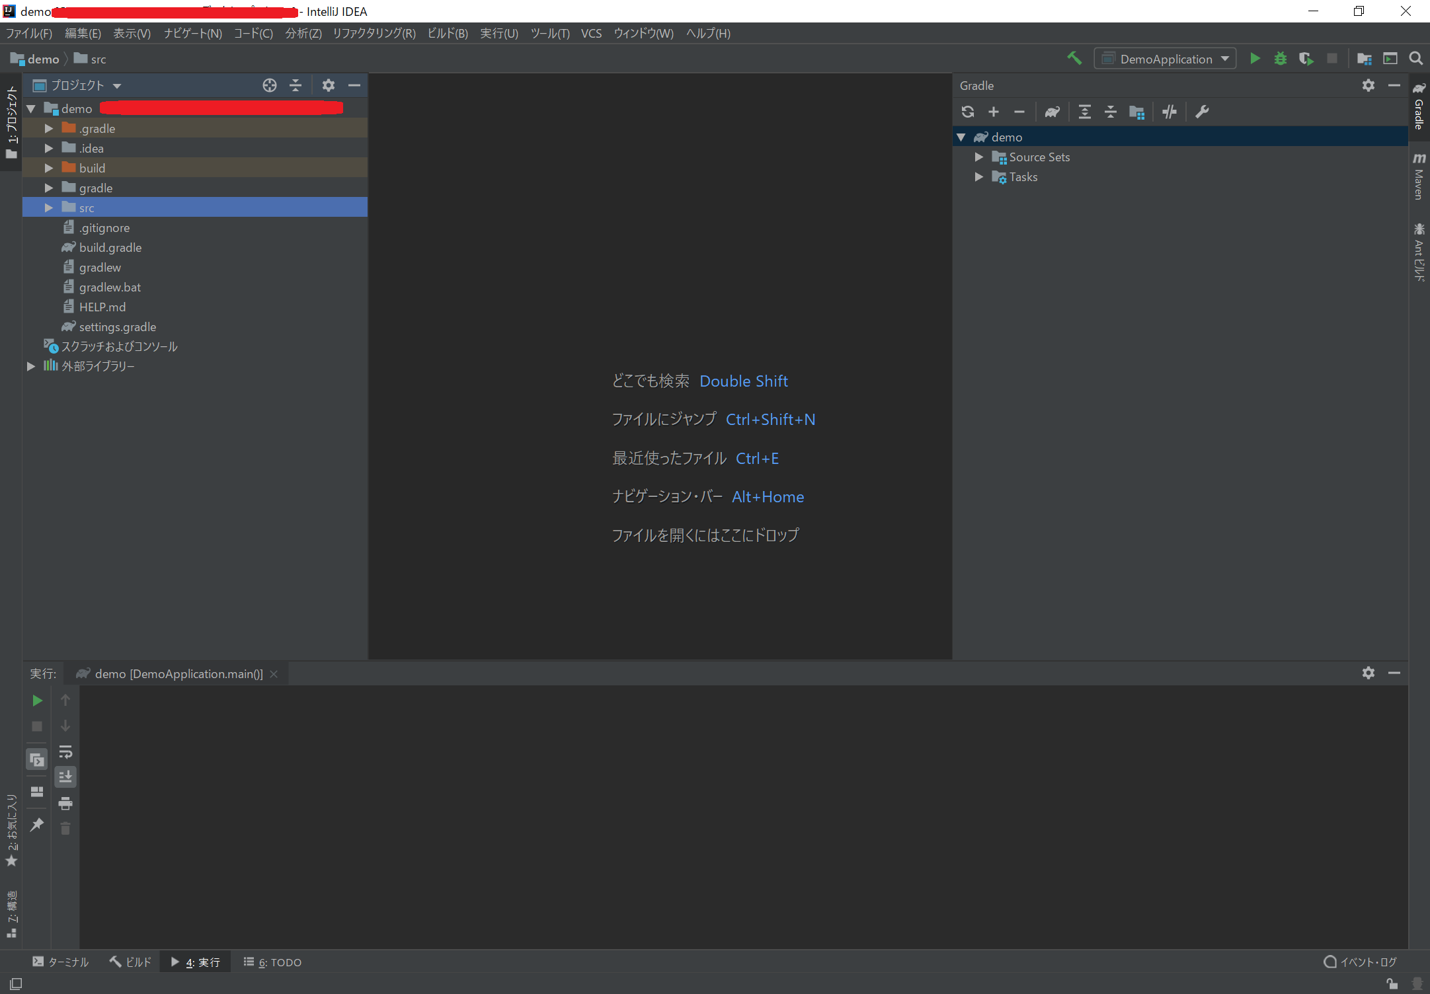Switch to the ターミナル bottom tab
The width and height of the screenshot is (1430, 994).
tap(61, 962)
